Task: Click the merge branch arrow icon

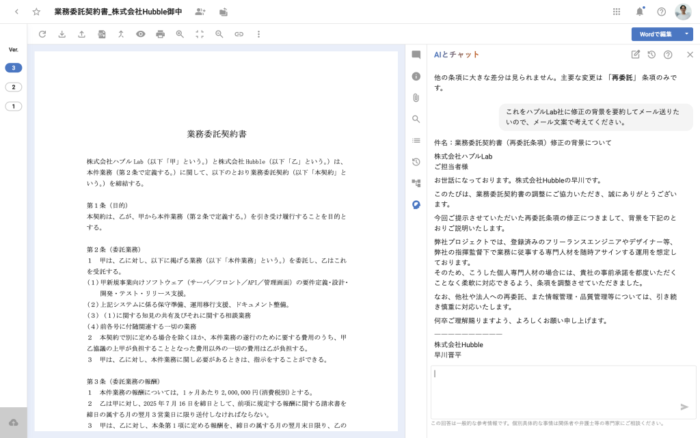Action: point(121,34)
